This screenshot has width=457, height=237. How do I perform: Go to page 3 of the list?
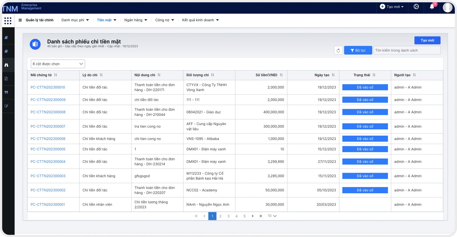pyautogui.click(x=228, y=216)
